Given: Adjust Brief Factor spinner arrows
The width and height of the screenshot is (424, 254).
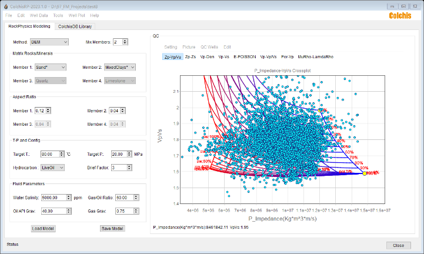Looking at the screenshot, I should pos(129,168).
